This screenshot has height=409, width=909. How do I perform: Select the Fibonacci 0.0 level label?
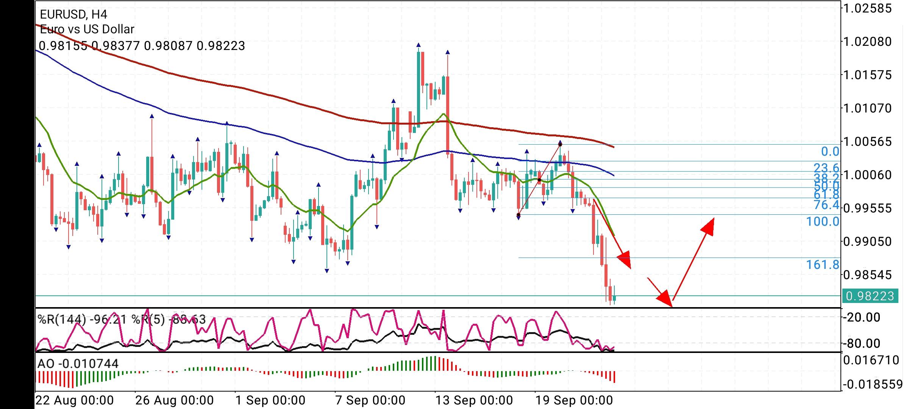tap(830, 151)
